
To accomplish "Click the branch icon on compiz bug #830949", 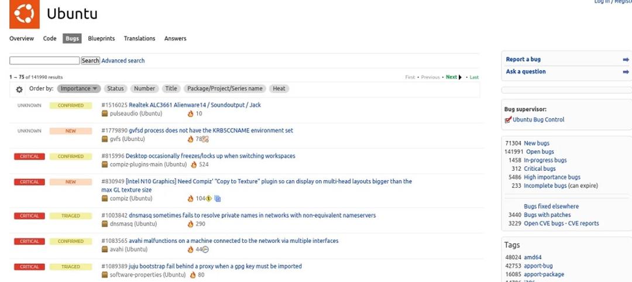I will (x=218, y=198).
